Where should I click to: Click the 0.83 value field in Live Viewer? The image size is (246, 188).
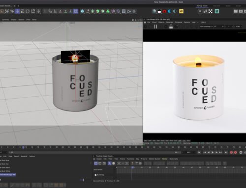coord(238,27)
